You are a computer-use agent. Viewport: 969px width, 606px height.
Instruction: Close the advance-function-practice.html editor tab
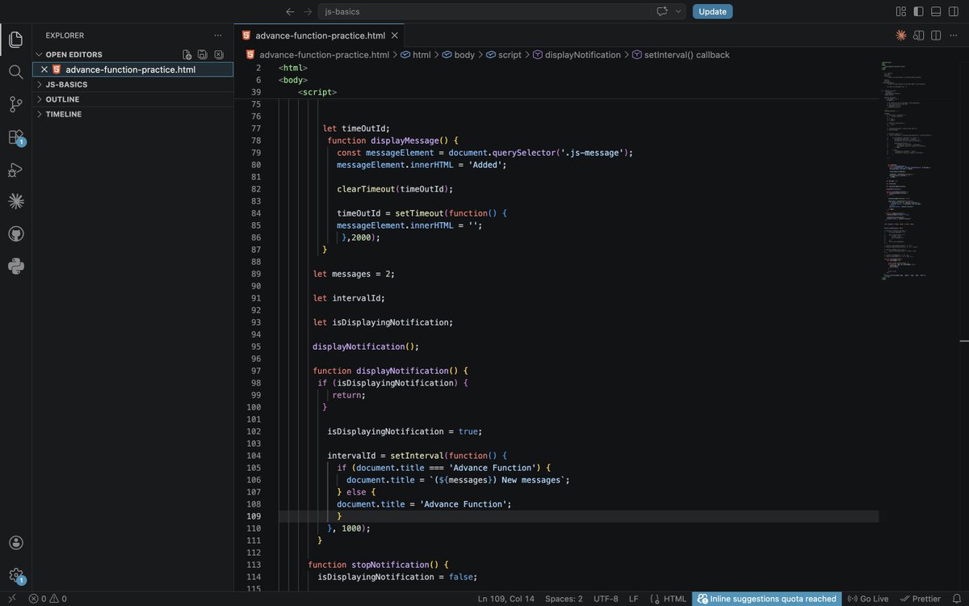click(x=394, y=36)
